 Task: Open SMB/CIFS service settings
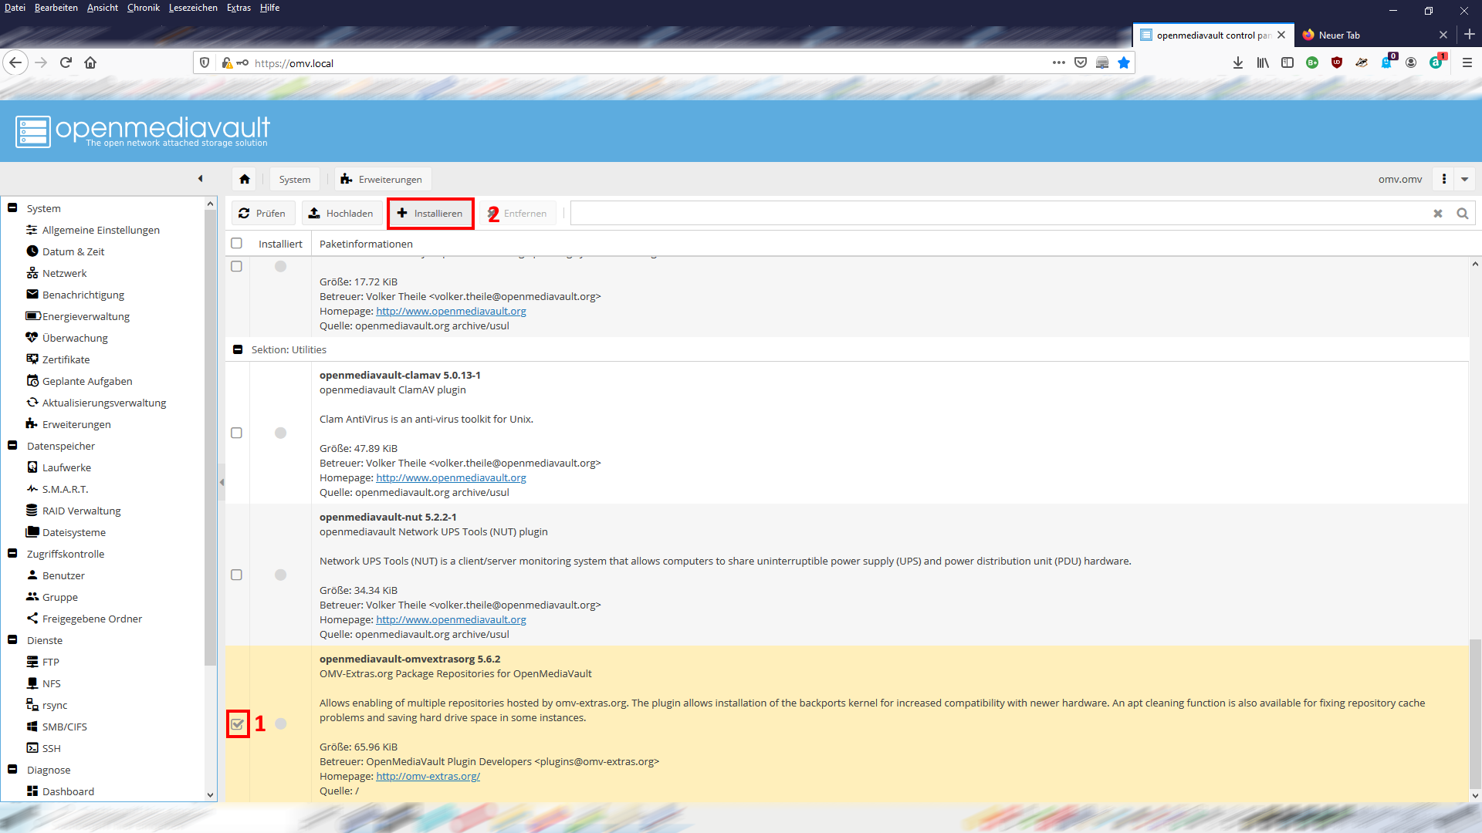64,727
